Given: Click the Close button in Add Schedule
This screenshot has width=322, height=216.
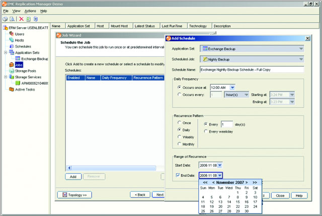Looking at the screenshot, I should tap(280, 195).
